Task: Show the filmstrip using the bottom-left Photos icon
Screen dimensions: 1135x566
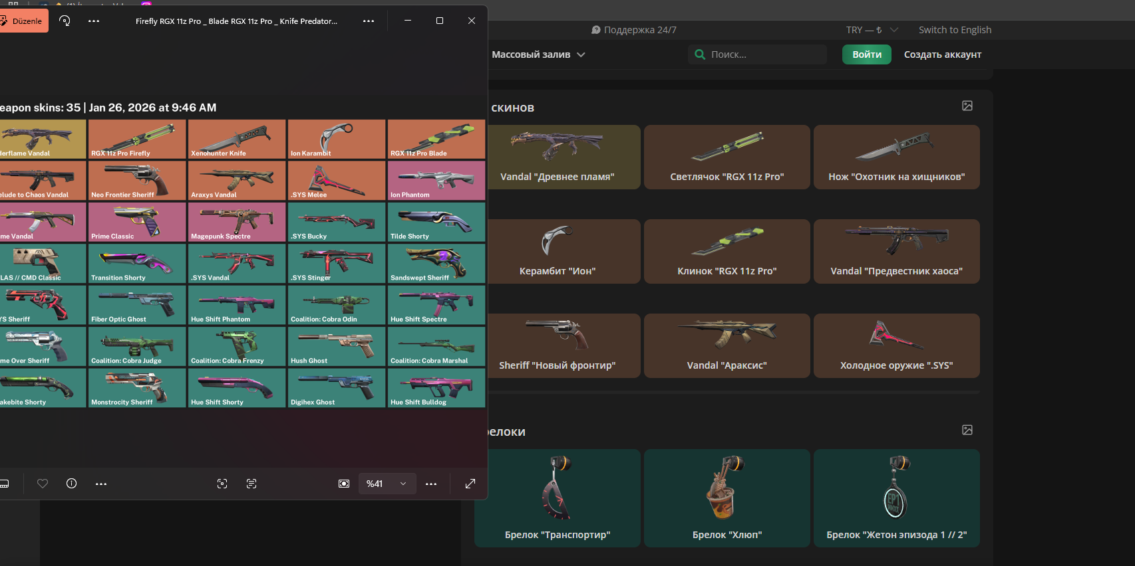Action: point(5,484)
